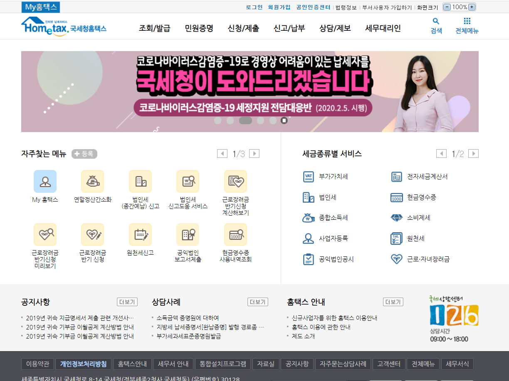Click the Hometax 국세청홈택스 logo
509x381 pixels.
[64, 27]
